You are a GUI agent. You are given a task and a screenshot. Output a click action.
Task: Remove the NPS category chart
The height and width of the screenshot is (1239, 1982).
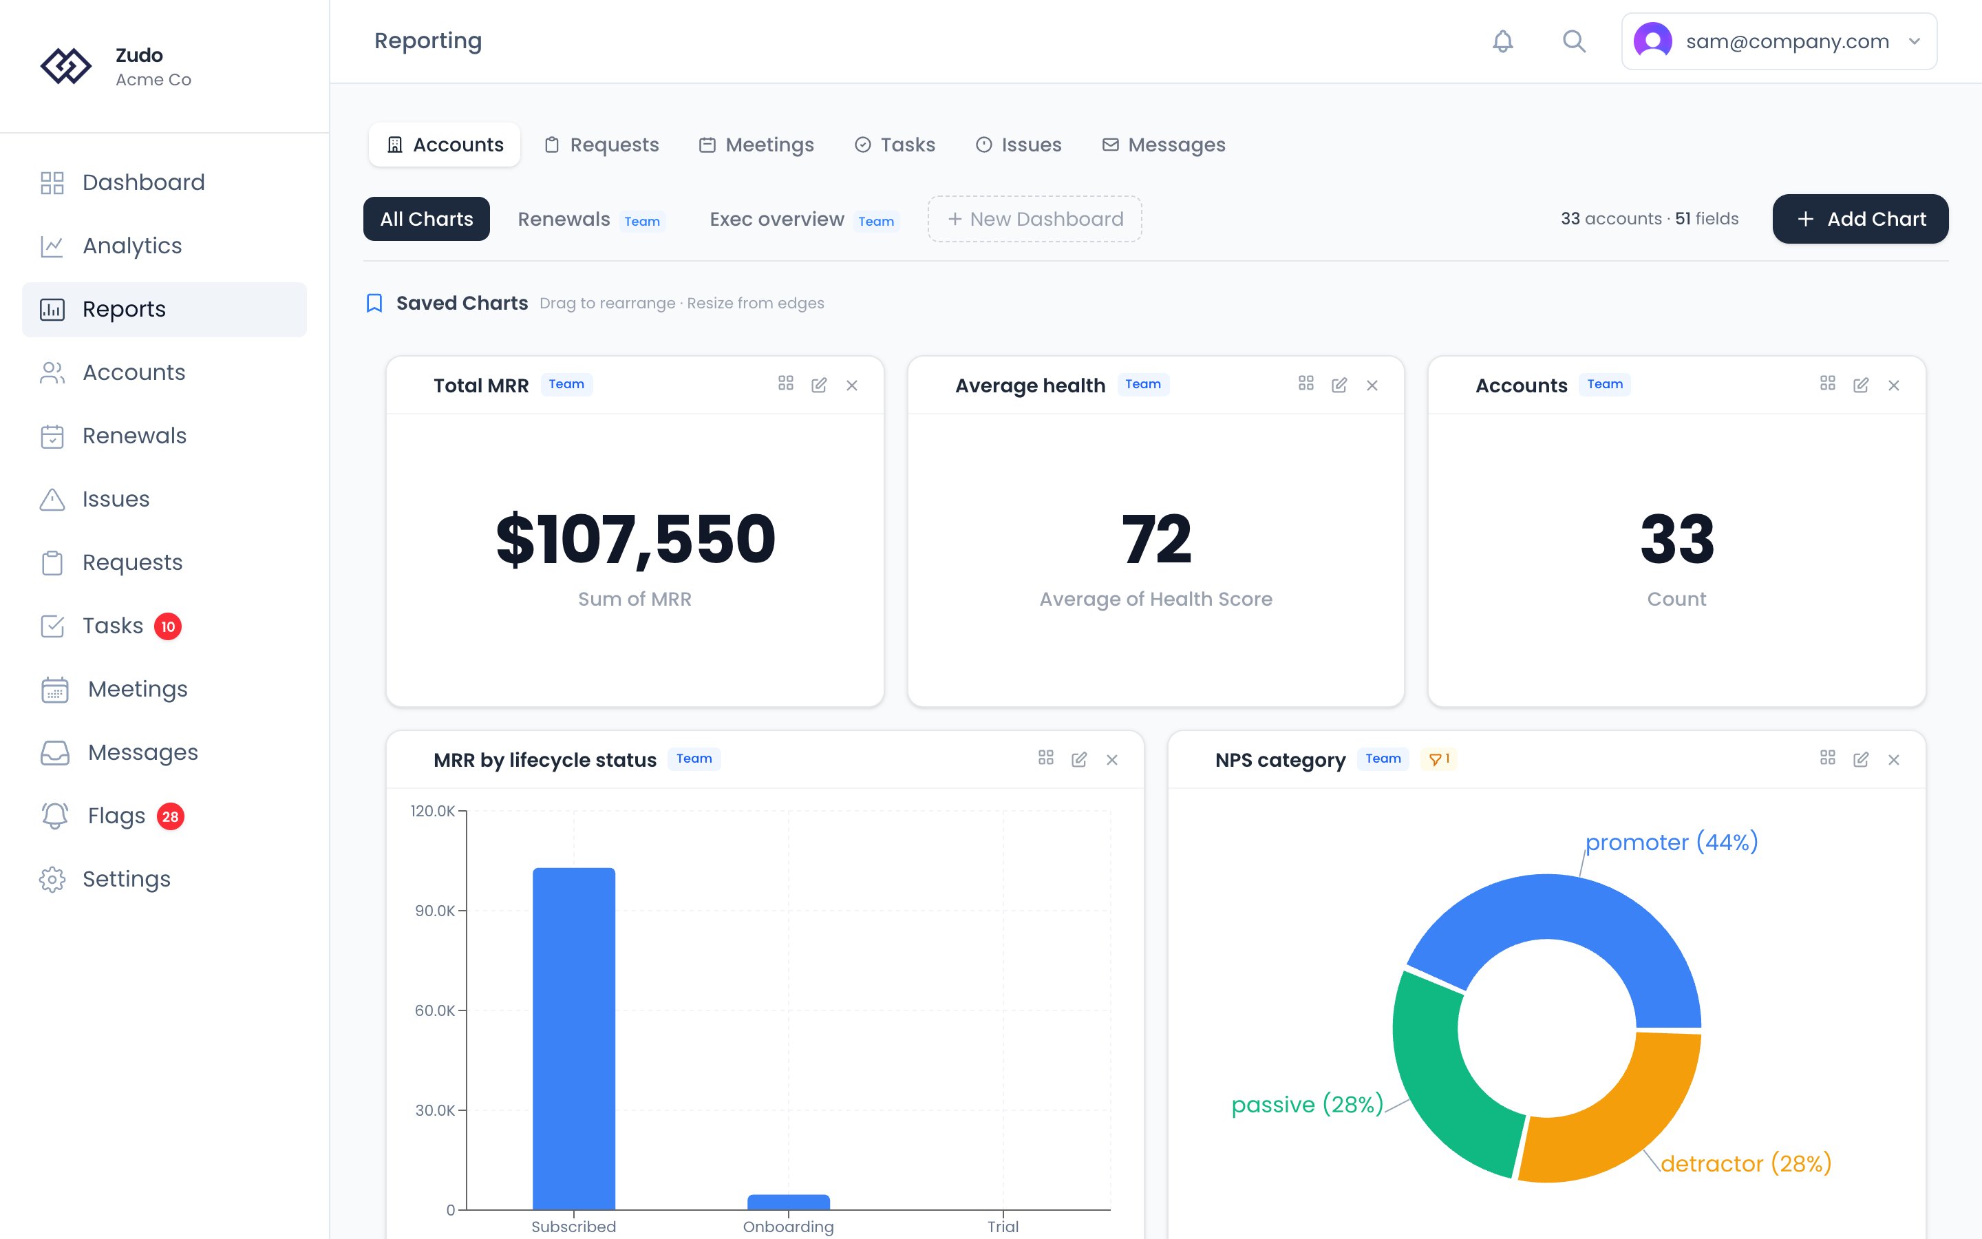click(x=1893, y=760)
